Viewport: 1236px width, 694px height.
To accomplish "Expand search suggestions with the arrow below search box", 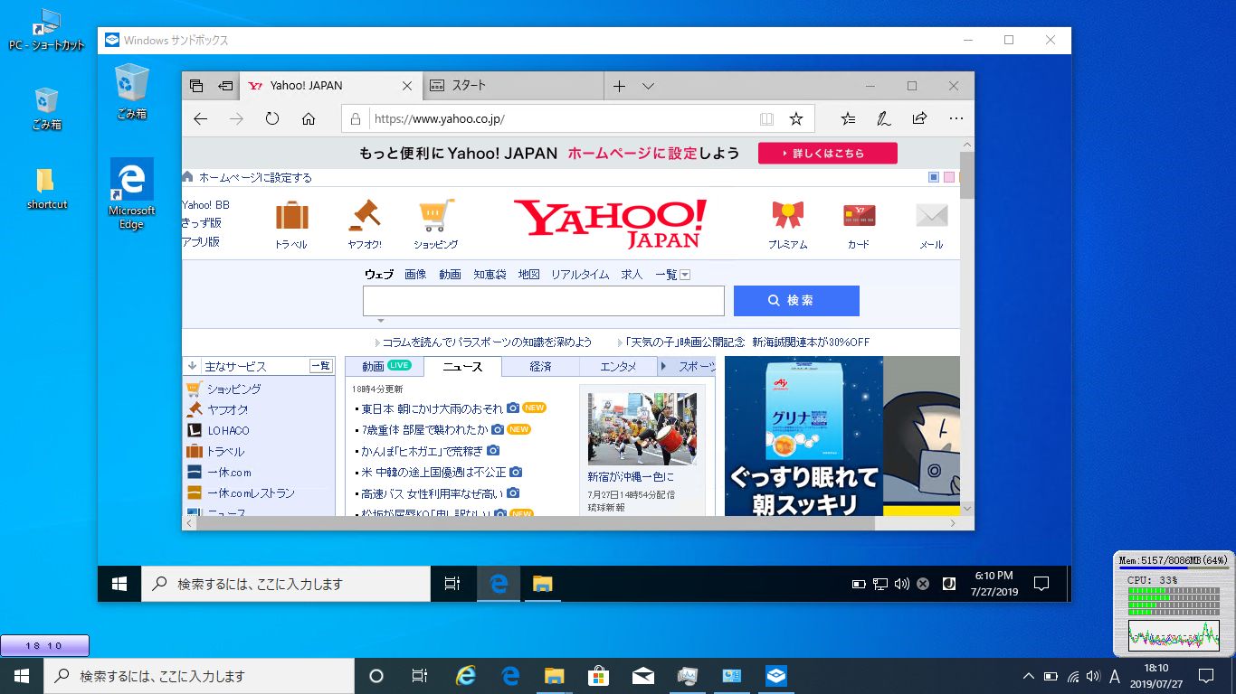I will point(380,320).
